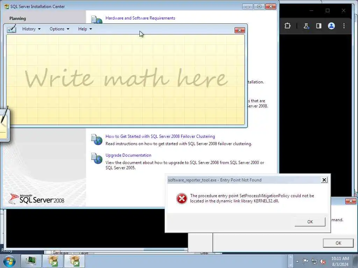Click the SQL Server 2008 logo
The height and width of the screenshot is (268, 358).
coord(36,199)
